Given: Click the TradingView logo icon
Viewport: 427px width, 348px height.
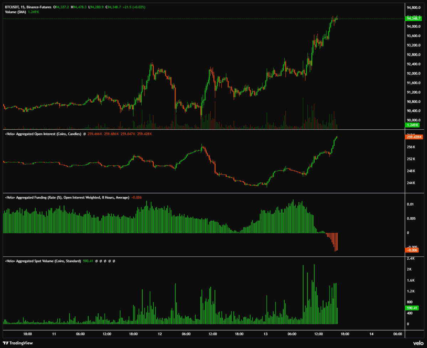Looking at the screenshot, I should tap(7, 343).
